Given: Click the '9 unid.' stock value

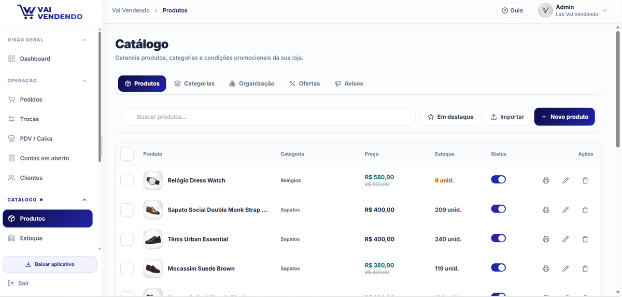Looking at the screenshot, I should click(x=444, y=180).
